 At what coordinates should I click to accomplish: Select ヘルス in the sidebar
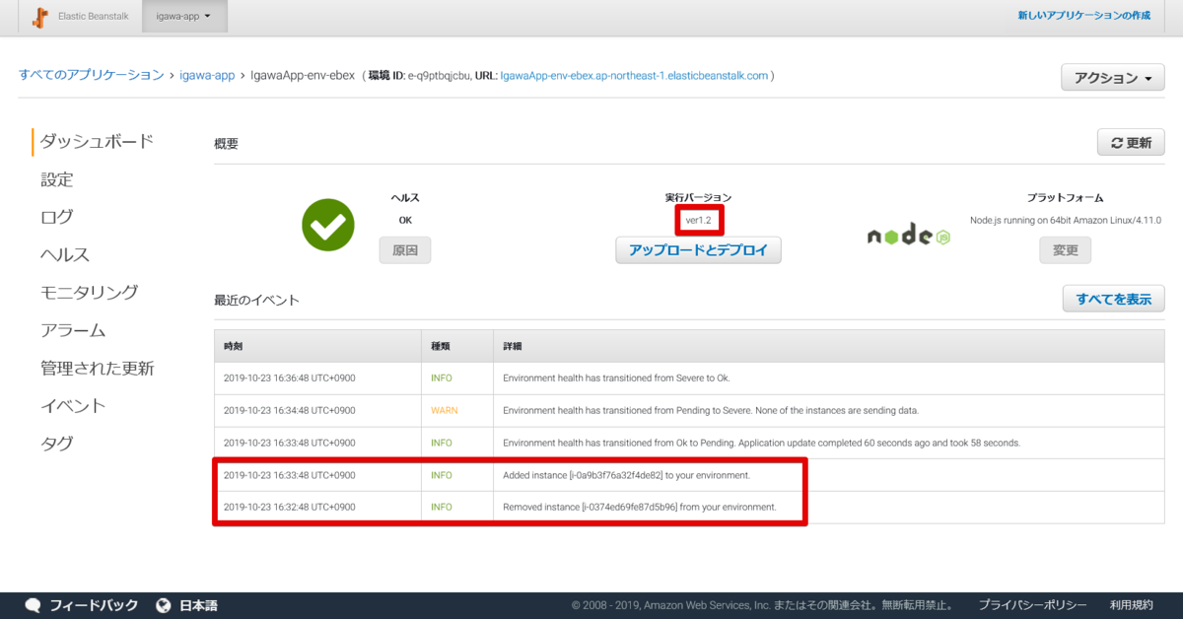click(65, 254)
